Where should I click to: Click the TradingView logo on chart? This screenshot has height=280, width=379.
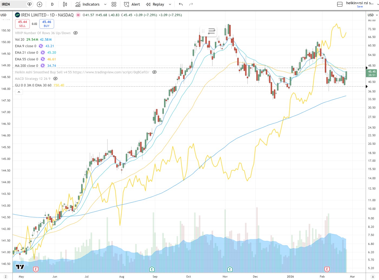(20, 267)
